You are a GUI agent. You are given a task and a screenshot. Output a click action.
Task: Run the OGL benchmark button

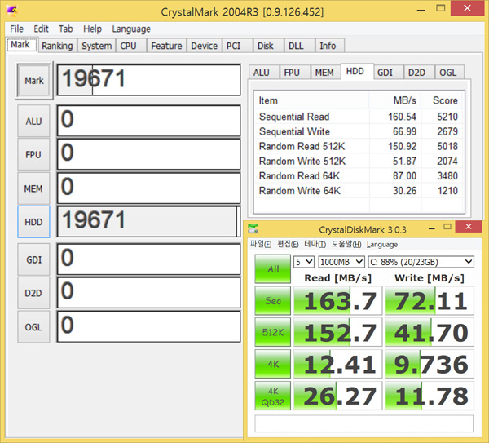pyautogui.click(x=33, y=327)
